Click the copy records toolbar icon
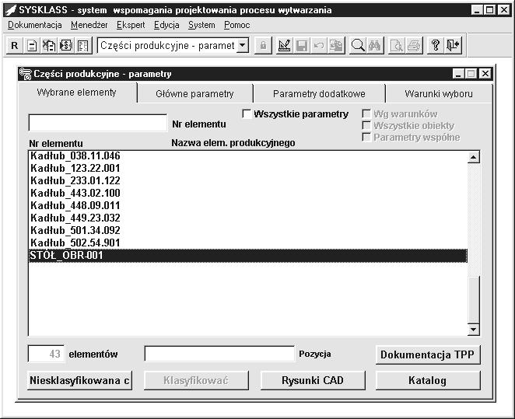Screen dimensions: 515x419 point(336,45)
